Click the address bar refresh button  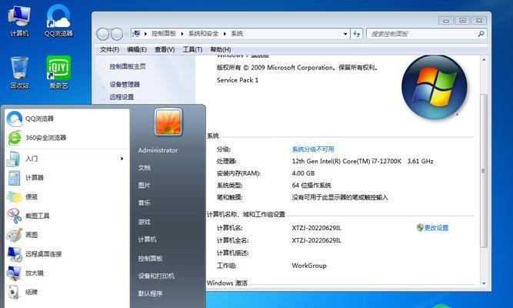point(357,34)
